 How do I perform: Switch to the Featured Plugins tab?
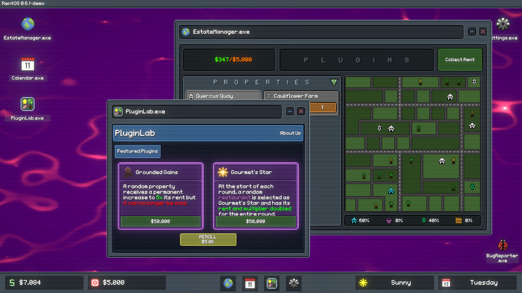click(x=137, y=151)
